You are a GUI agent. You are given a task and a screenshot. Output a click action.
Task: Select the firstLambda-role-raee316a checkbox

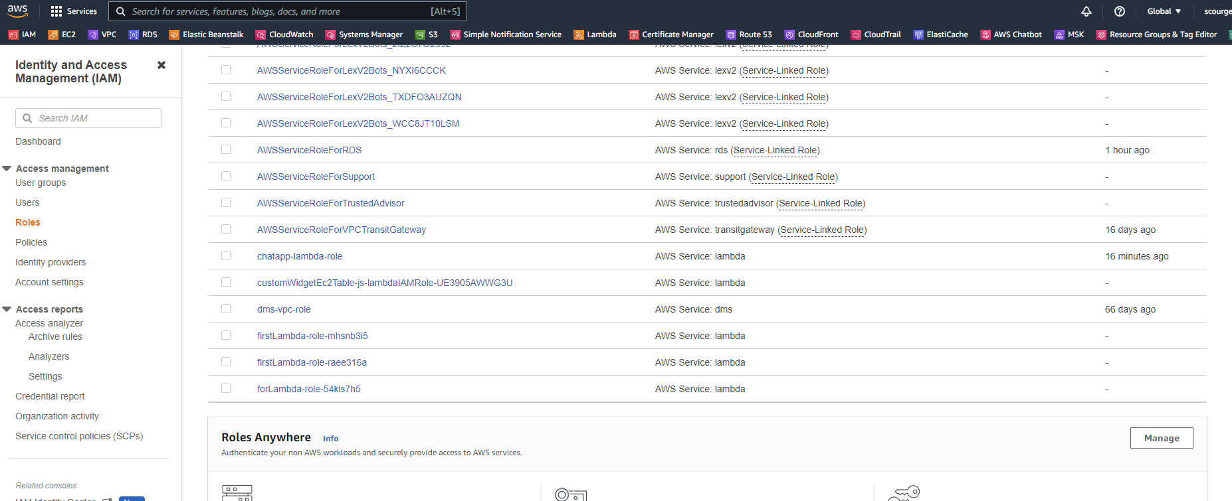point(226,362)
